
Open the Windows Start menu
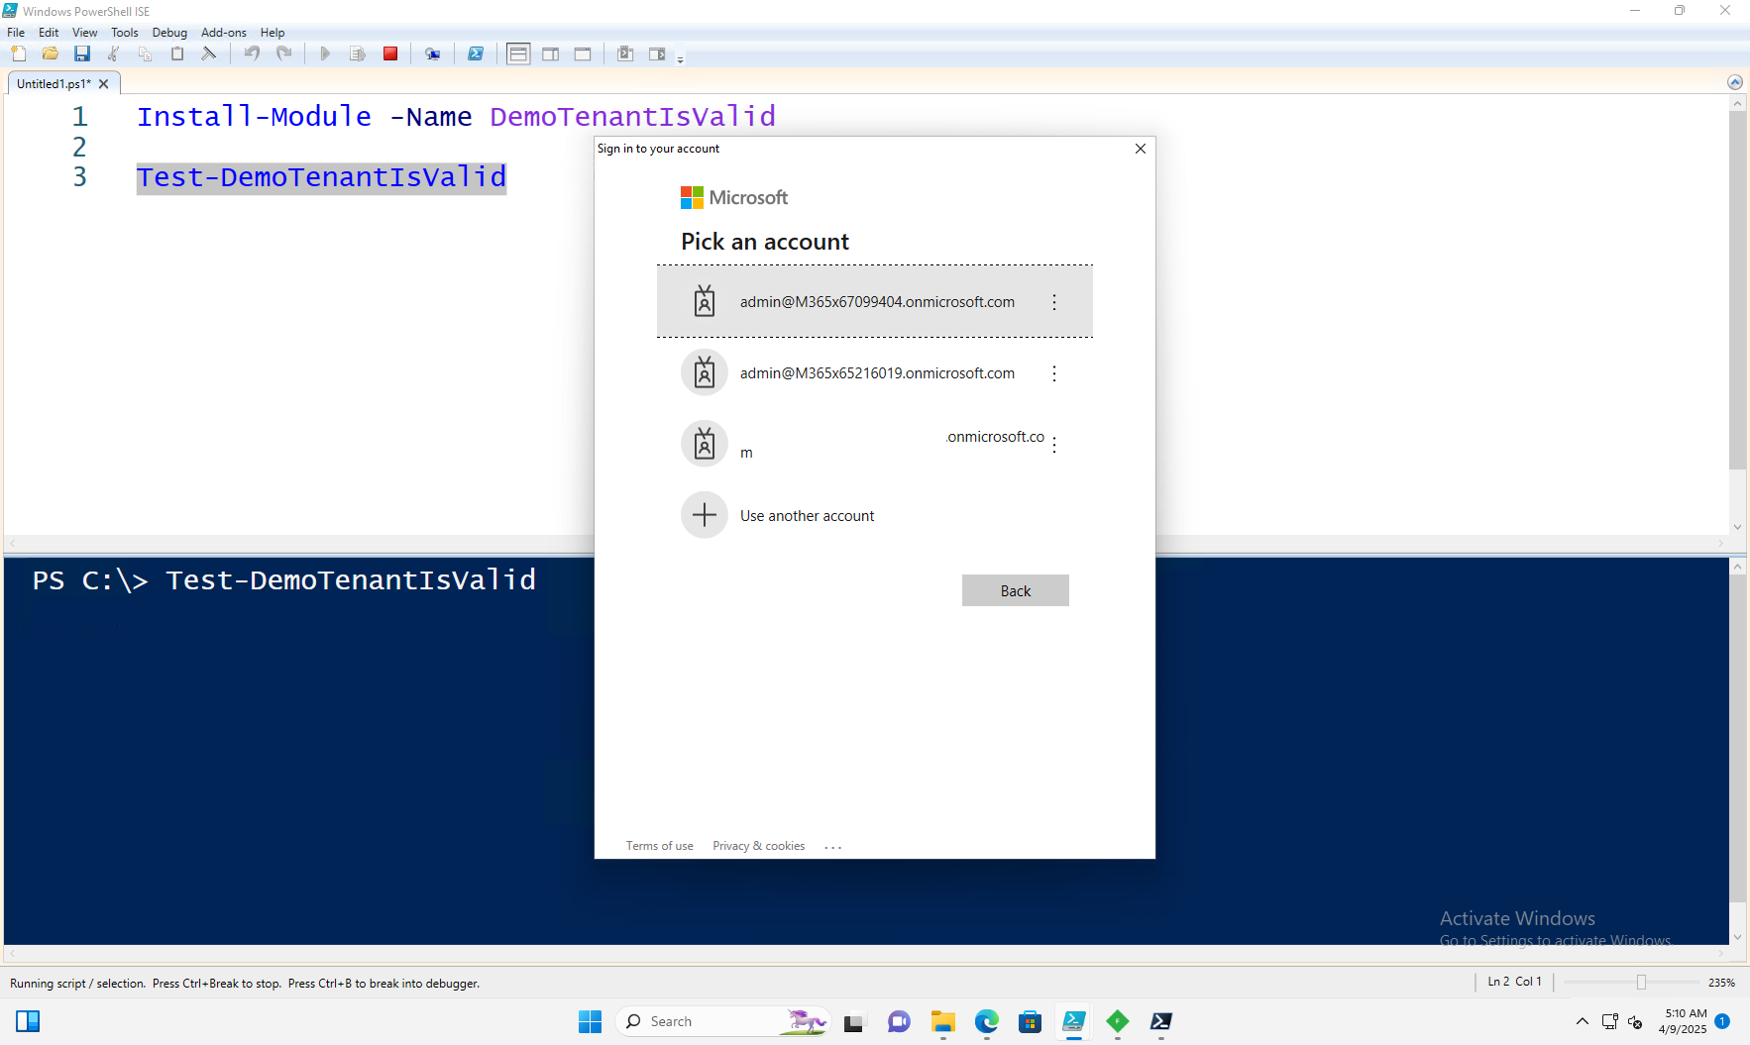pyautogui.click(x=591, y=1021)
